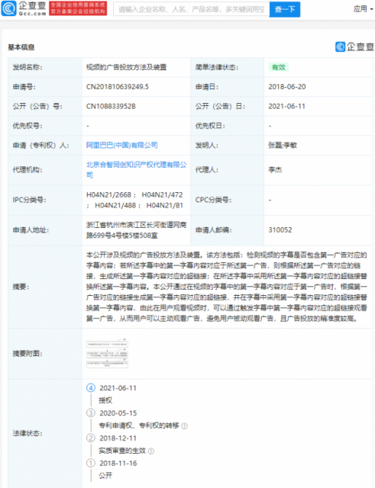This screenshot has width=375, height=488.
Task: Click the 申请(专利权)人 field label
Action: pos(40,146)
